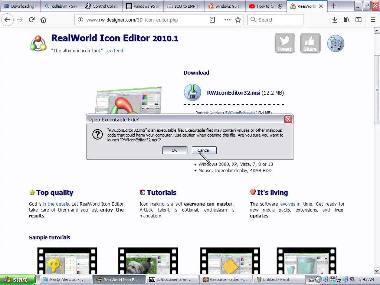Click the floppy disk download icon
Image resolution: width=380 pixels, height=285 pixels.
pos(193,92)
